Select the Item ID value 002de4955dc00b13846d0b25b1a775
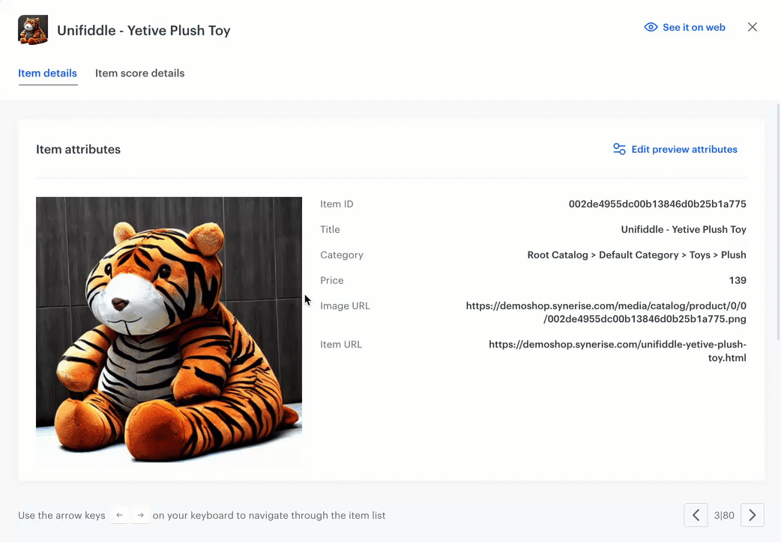This screenshot has width=781, height=542. click(x=657, y=204)
